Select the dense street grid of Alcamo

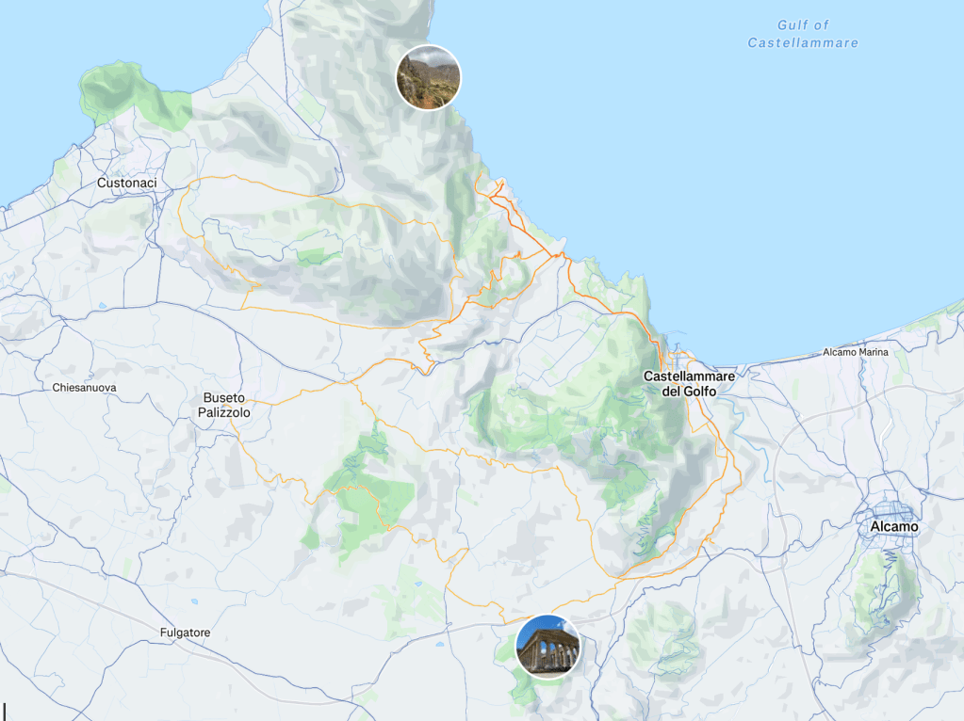tap(890, 505)
